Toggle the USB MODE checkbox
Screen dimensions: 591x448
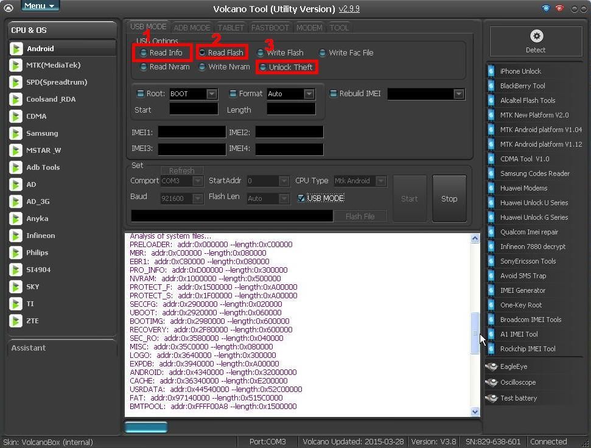(x=301, y=198)
